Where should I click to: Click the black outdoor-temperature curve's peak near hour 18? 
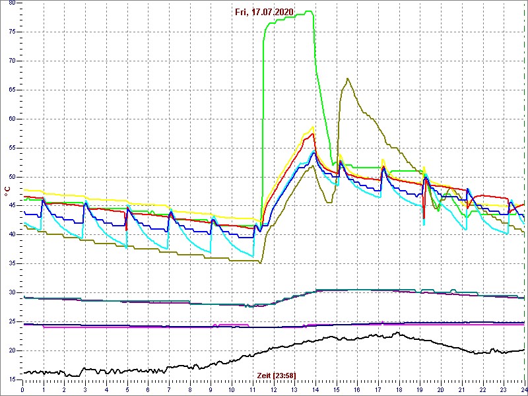(x=398, y=333)
